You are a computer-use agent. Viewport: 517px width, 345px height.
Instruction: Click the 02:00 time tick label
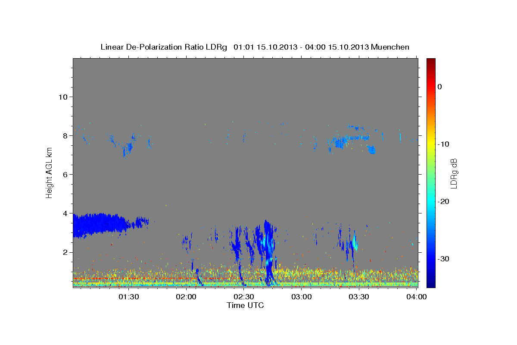click(187, 297)
